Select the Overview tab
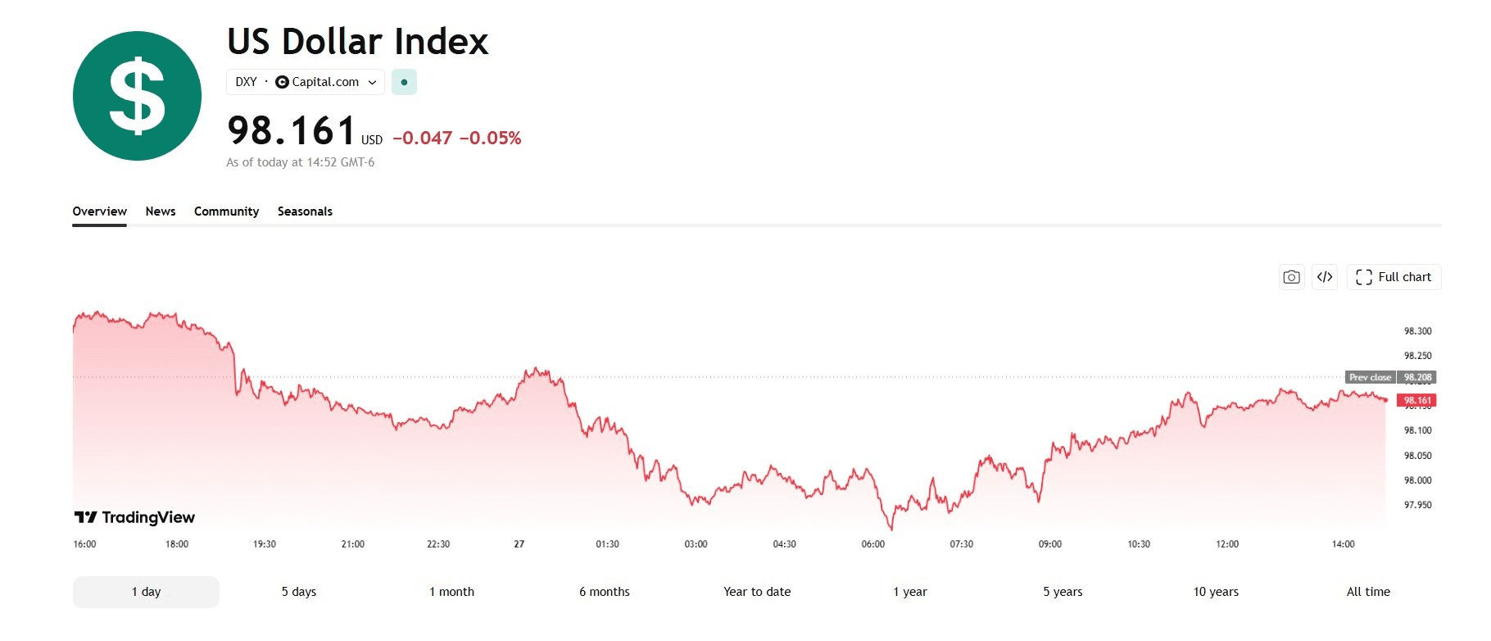The height and width of the screenshot is (641, 1491). 99,211
